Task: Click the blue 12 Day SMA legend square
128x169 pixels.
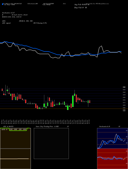Action: [x=3, y=4]
